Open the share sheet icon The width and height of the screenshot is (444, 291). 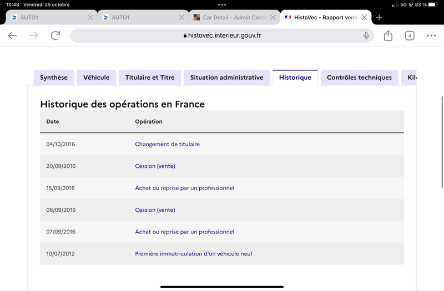pos(388,35)
